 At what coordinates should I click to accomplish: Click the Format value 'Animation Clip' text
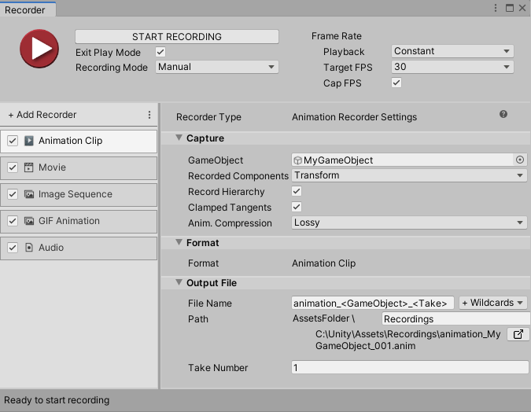pyautogui.click(x=324, y=263)
